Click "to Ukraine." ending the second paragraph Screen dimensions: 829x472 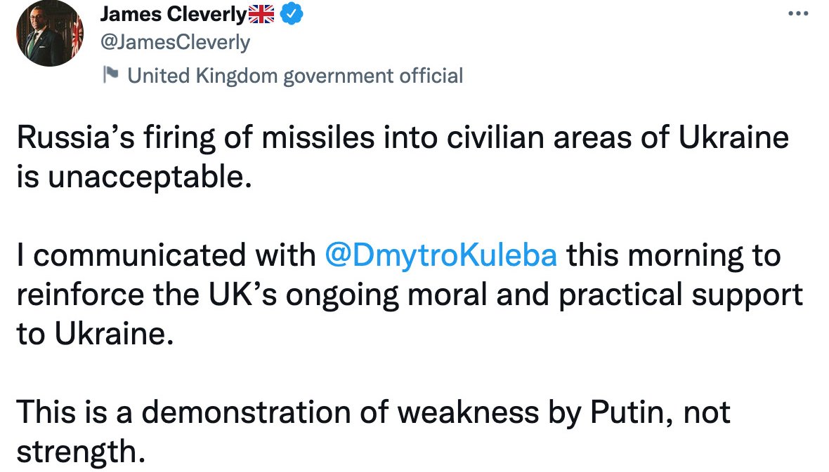point(94,335)
